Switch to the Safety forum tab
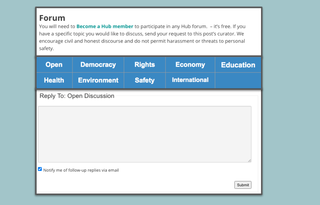Image resolution: width=320 pixels, height=205 pixels. pyautogui.click(x=145, y=80)
